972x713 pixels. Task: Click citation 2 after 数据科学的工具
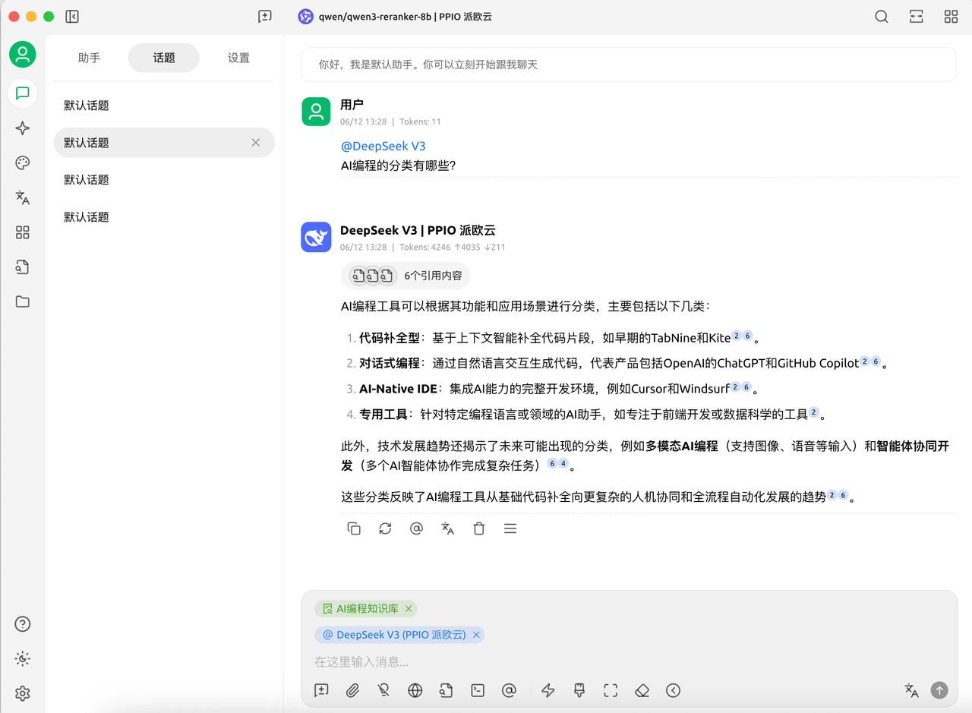click(814, 412)
